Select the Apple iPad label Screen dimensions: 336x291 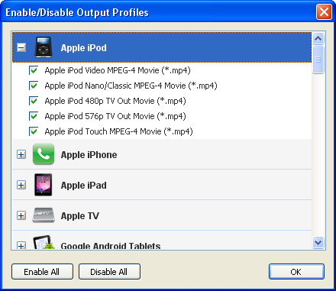pos(84,186)
